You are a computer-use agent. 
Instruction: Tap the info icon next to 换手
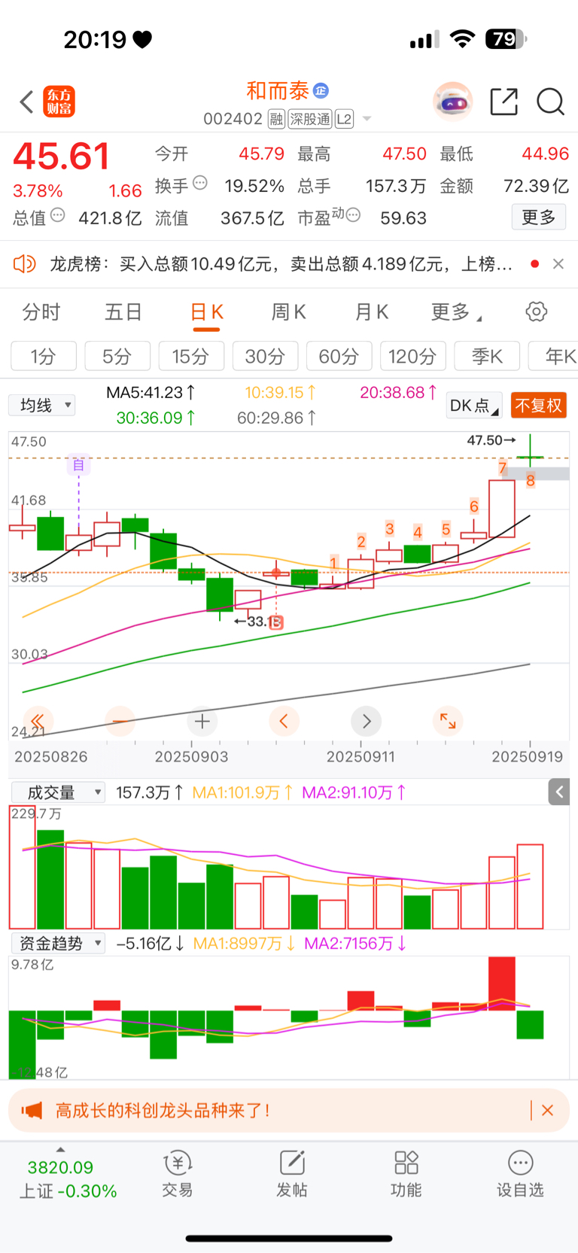pos(200,182)
